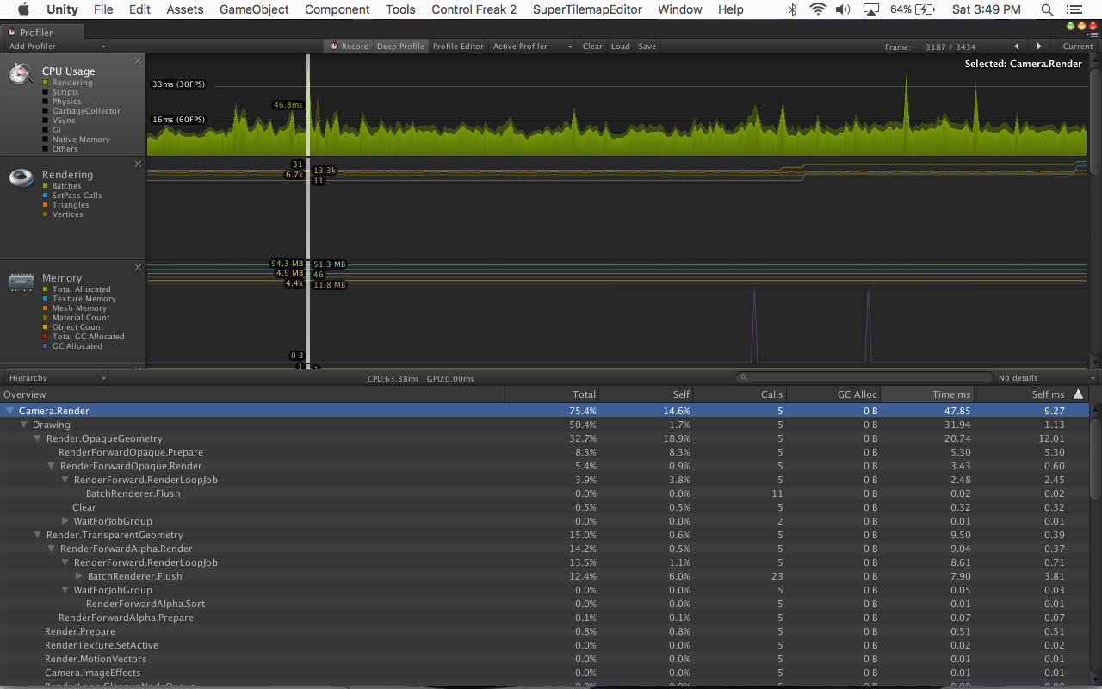Click the battery status icon
Screen dimensions: 1102x689
pyautogui.click(x=926, y=9)
